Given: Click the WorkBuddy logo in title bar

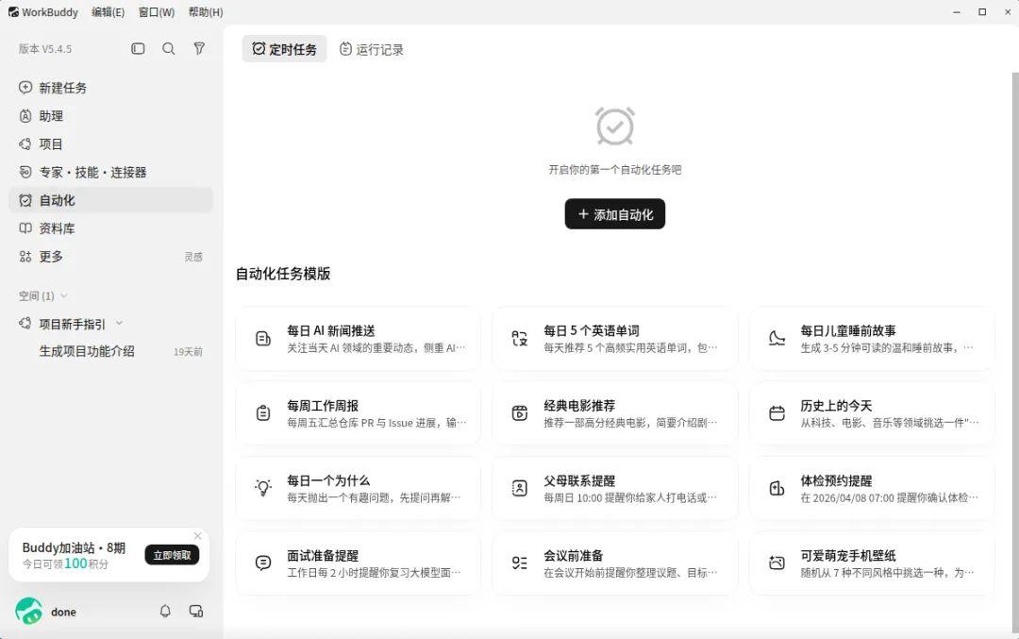Looking at the screenshot, I should pos(13,11).
